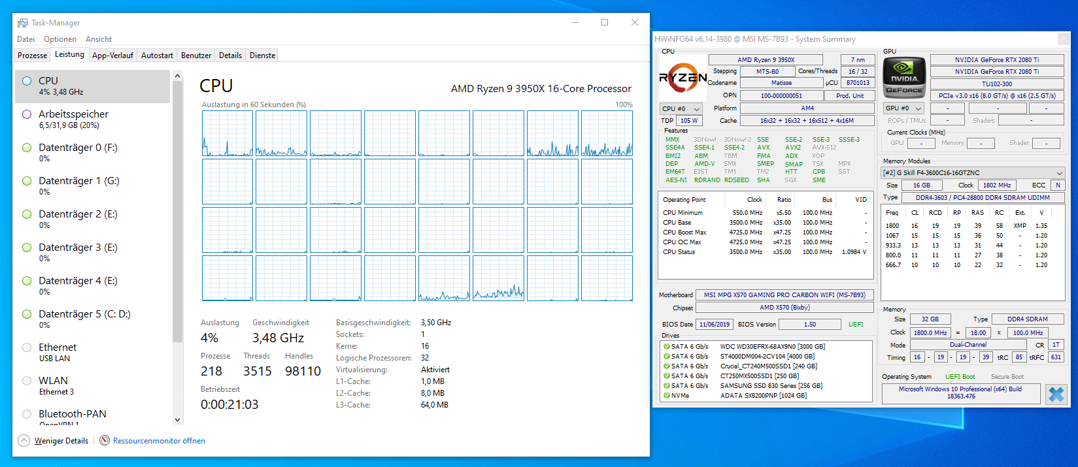Open the Ressourcenmonitor öffnen link
The height and width of the screenshot is (467, 1078).
coord(159,441)
